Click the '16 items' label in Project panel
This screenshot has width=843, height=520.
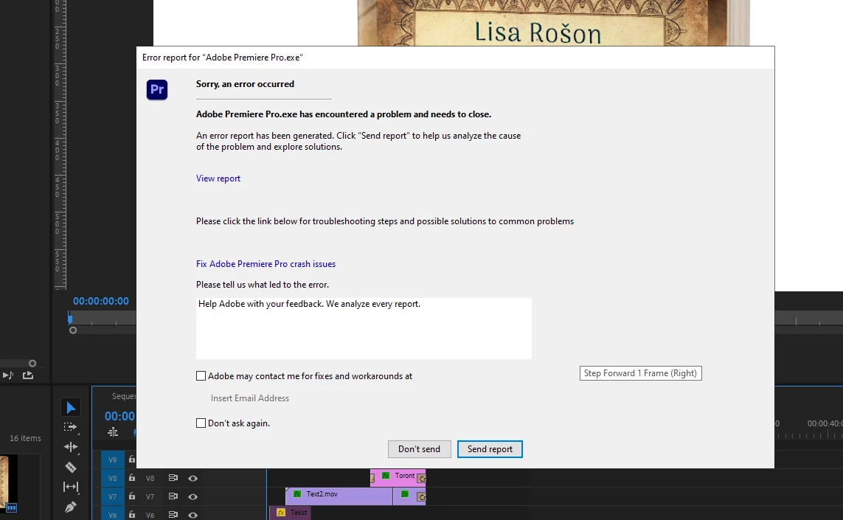(25, 438)
